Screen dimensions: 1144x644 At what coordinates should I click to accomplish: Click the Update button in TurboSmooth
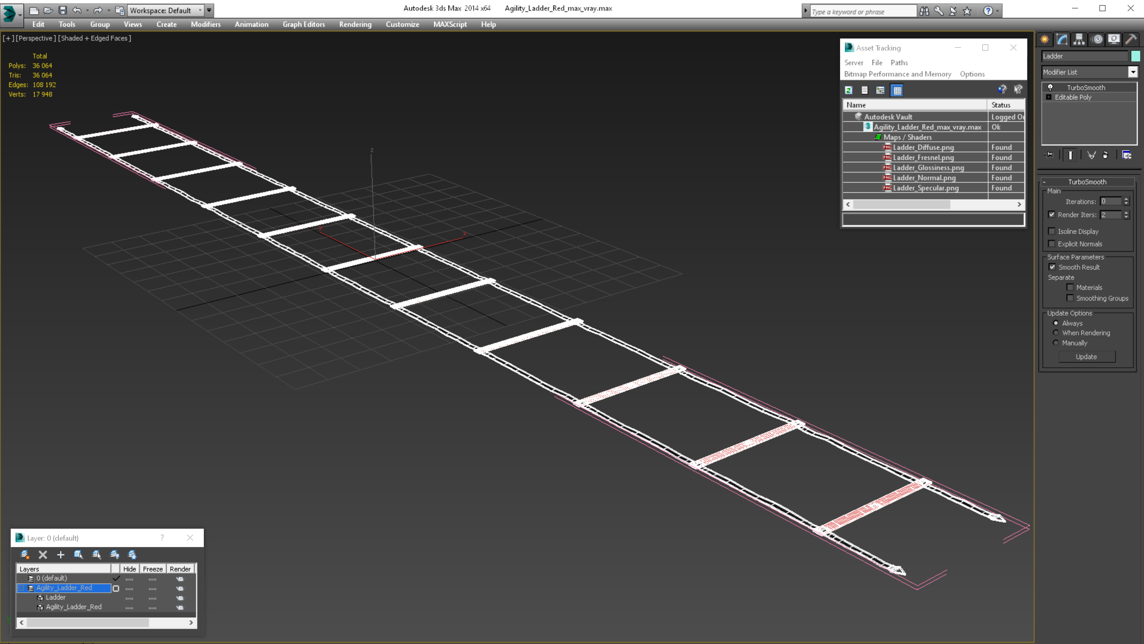tap(1086, 357)
